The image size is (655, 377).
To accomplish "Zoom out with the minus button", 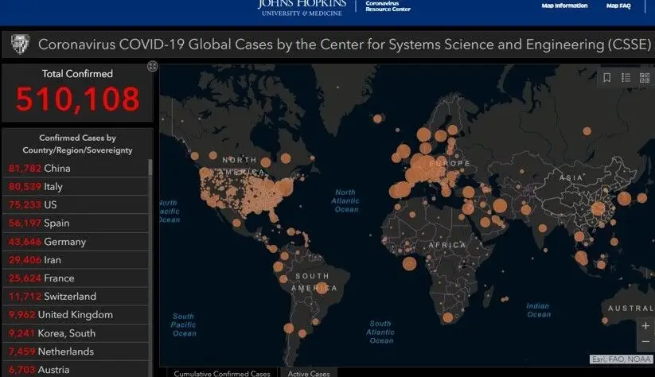I will click(645, 344).
